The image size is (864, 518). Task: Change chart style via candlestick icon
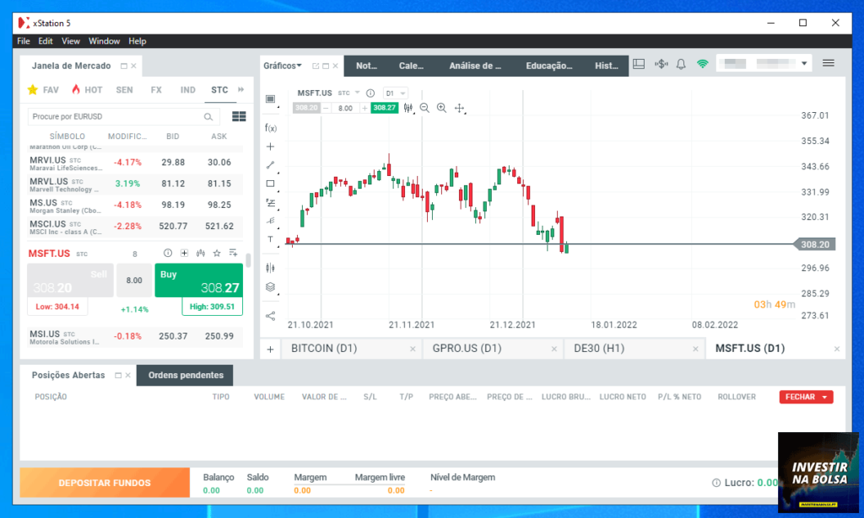(408, 108)
